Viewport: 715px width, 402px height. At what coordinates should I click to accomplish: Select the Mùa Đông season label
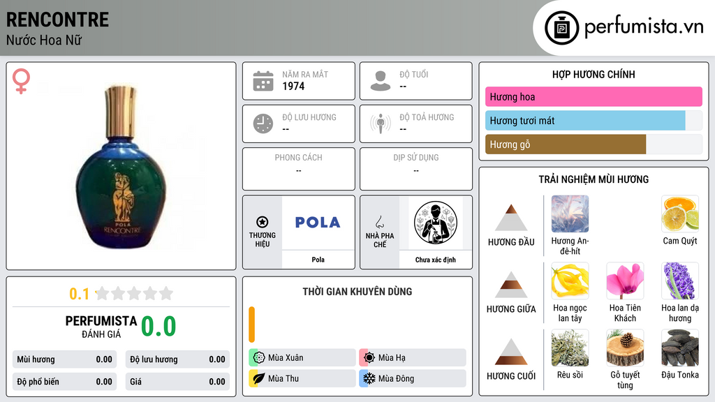click(396, 378)
